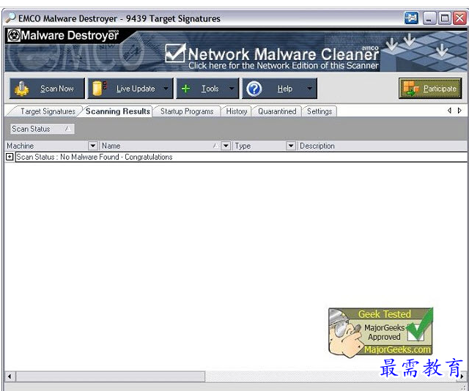Image resolution: width=469 pixels, height=391 pixels.
Task: Click the Live Update database icon
Action: click(x=99, y=88)
